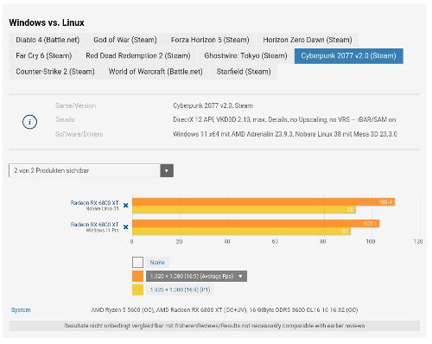Open the Forza Horizon 5 (Steam) tab
This screenshot has height=344, width=432.
click(x=210, y=40)
